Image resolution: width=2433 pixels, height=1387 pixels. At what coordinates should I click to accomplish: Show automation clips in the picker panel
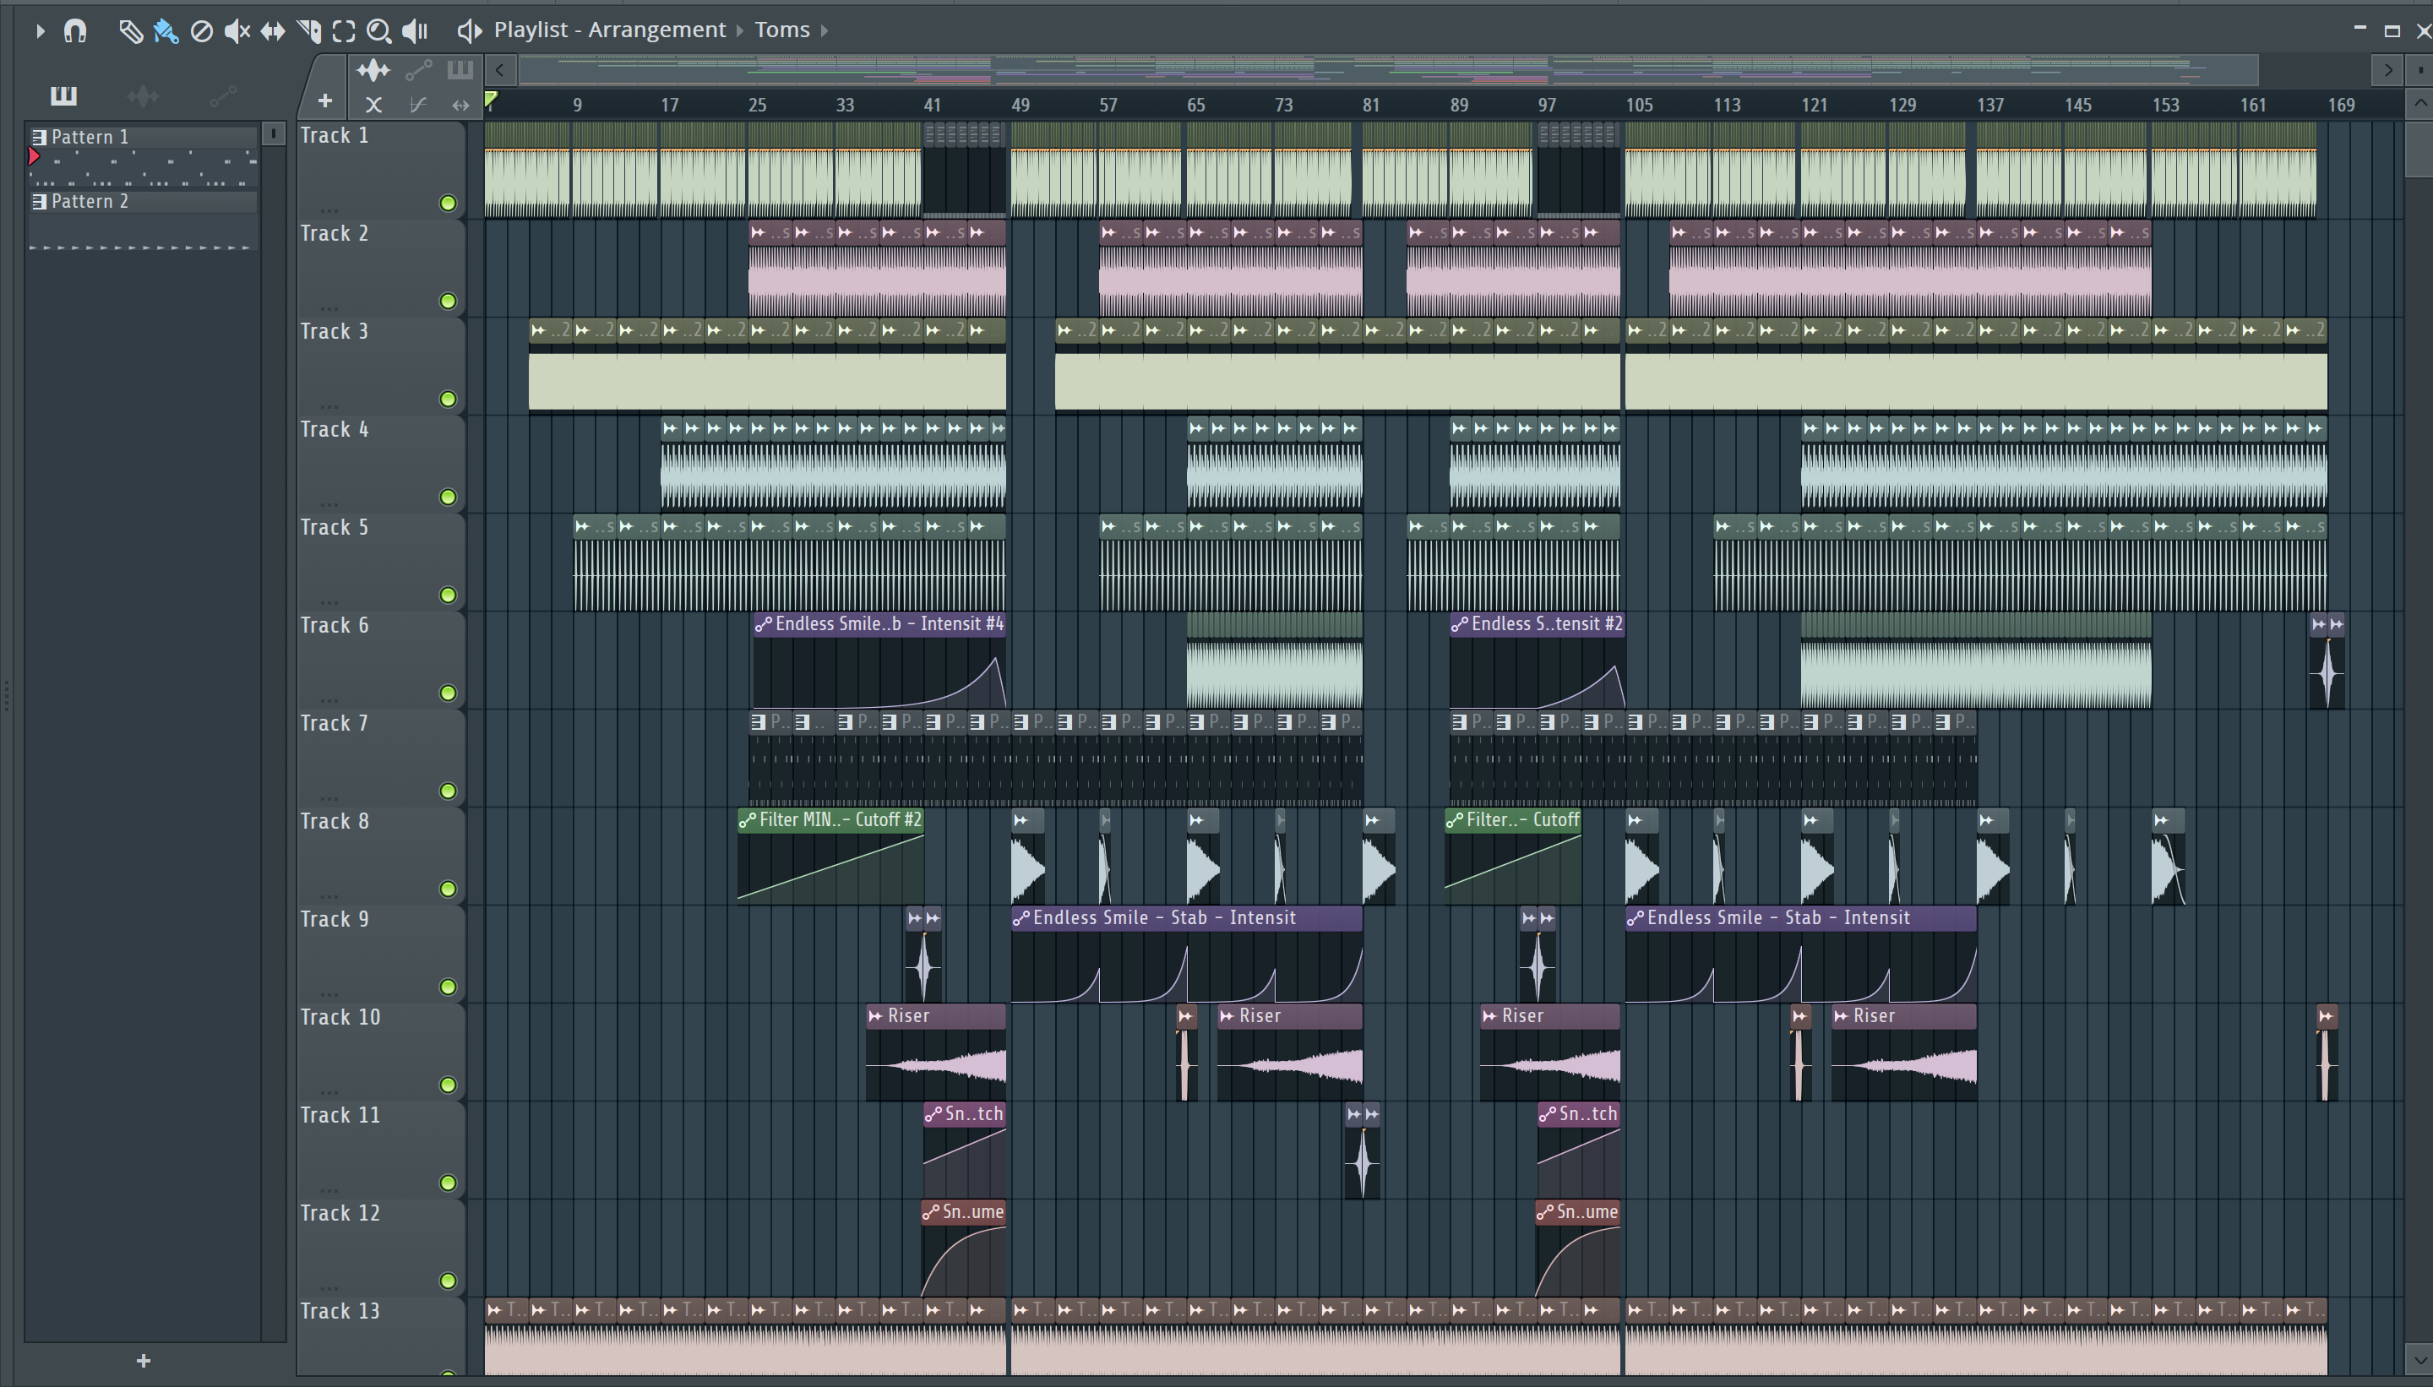coord(223,95)
